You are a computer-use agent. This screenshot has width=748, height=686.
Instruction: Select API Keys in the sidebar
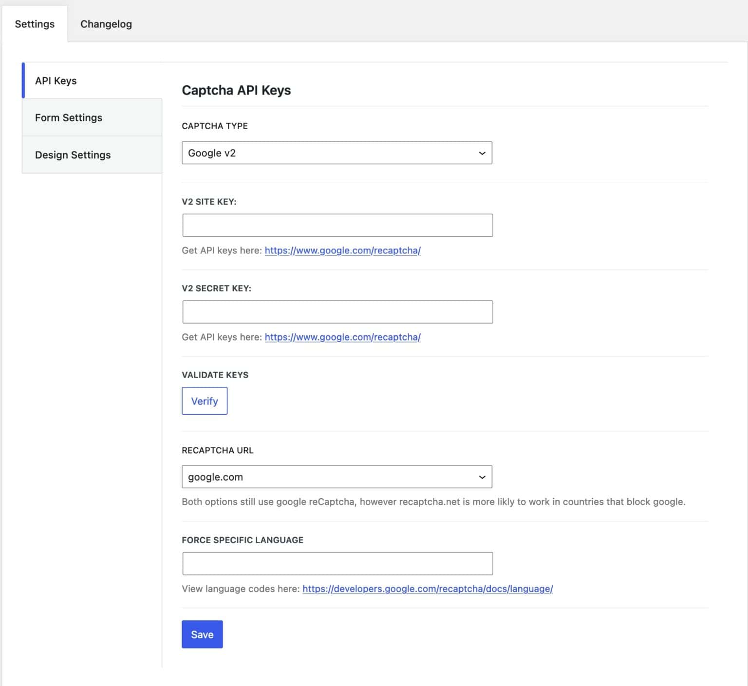[56, 81]
